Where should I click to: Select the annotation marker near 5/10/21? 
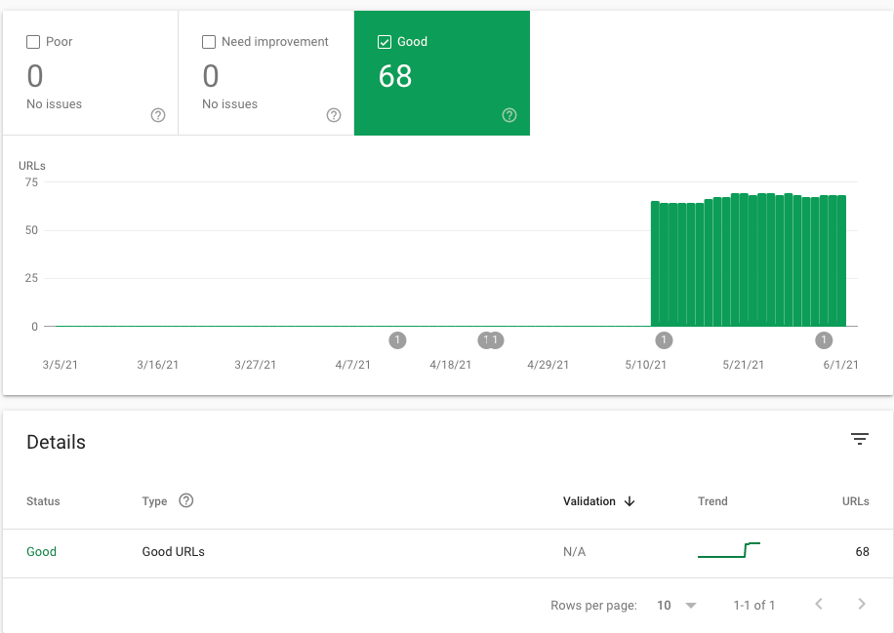(x=664, y=340)
